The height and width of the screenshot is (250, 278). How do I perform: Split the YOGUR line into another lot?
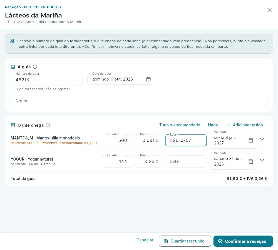pos(262,161)
